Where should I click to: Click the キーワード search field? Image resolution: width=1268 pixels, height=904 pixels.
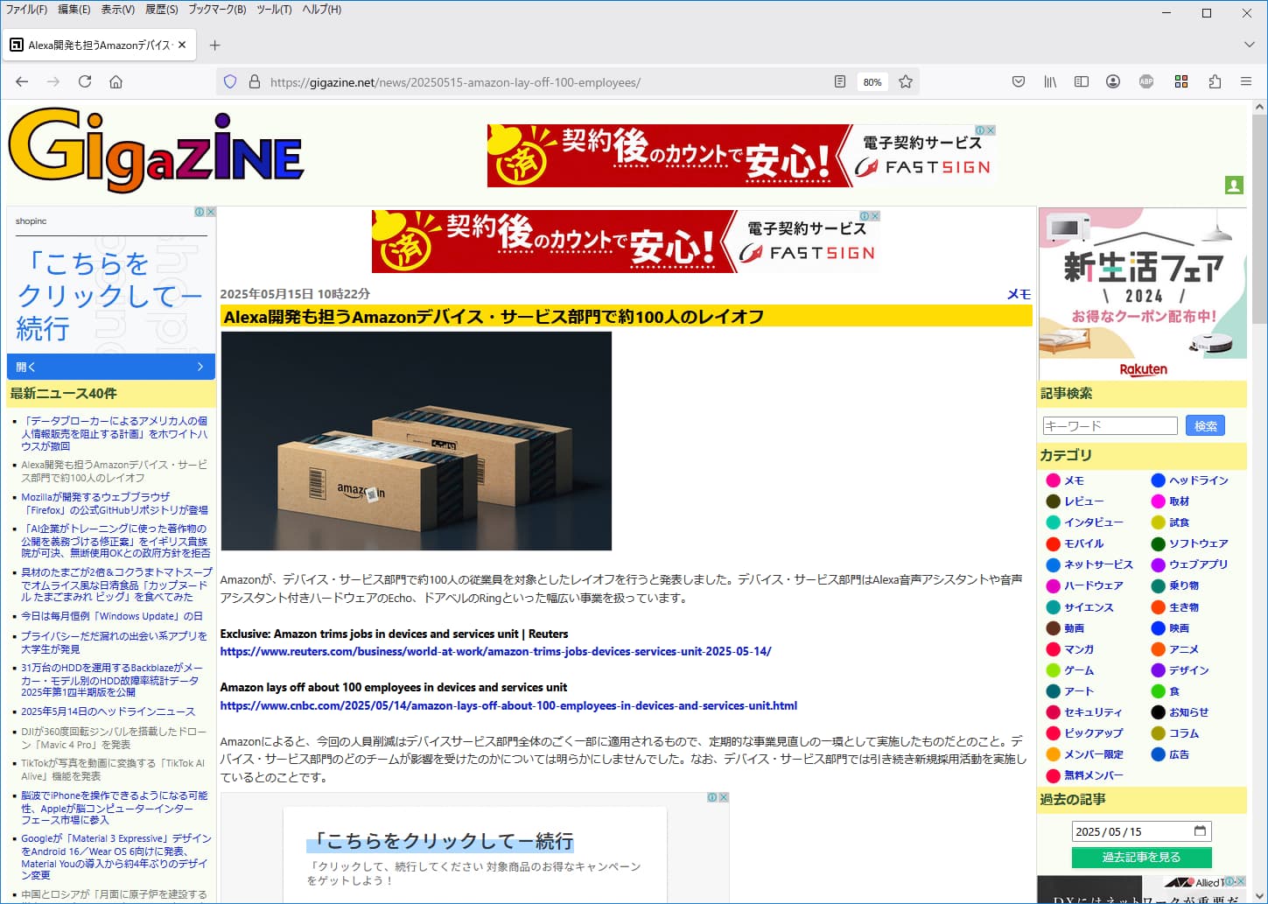coord(1110,426)
